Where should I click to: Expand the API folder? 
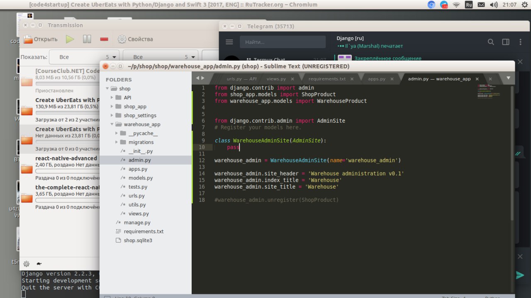pos(112,97)
